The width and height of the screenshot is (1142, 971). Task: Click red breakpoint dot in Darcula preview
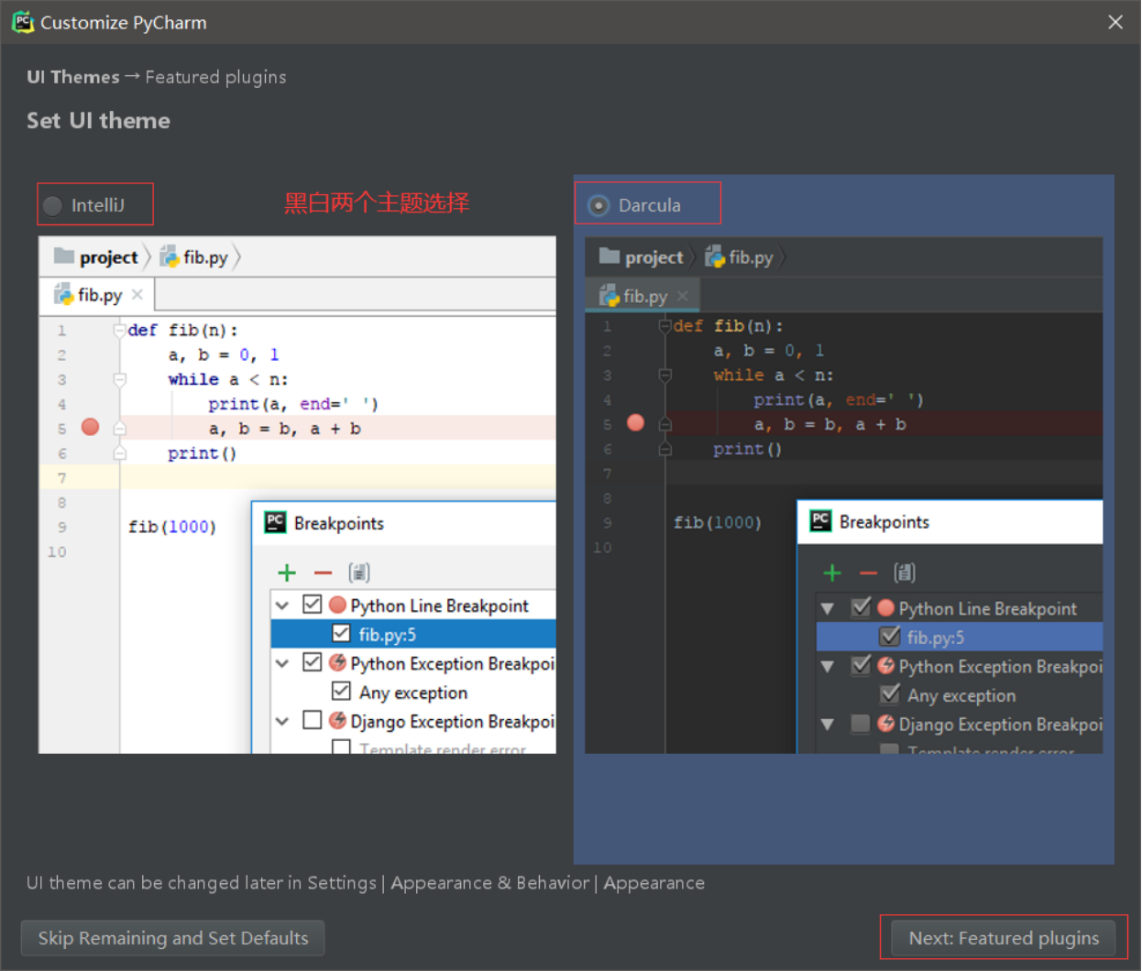tap(635, 422)
